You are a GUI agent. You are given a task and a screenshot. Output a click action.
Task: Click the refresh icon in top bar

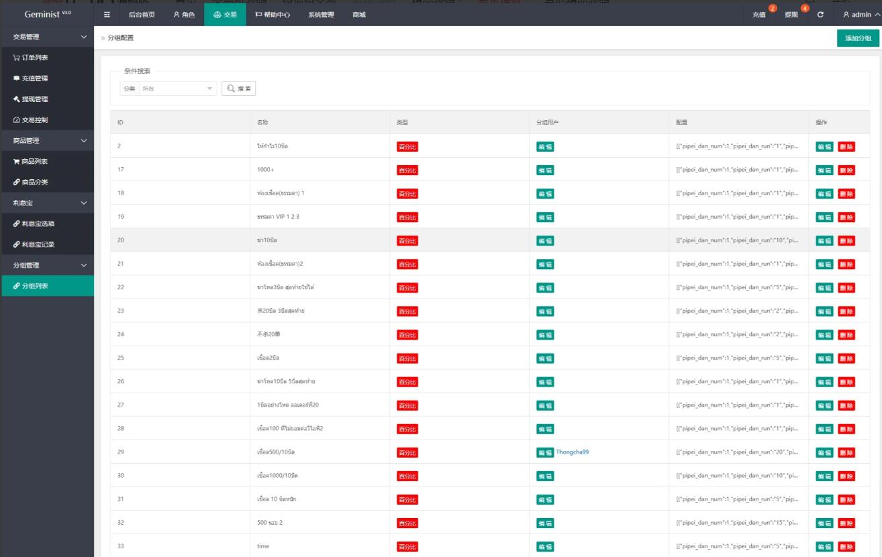tap(821, 15)
